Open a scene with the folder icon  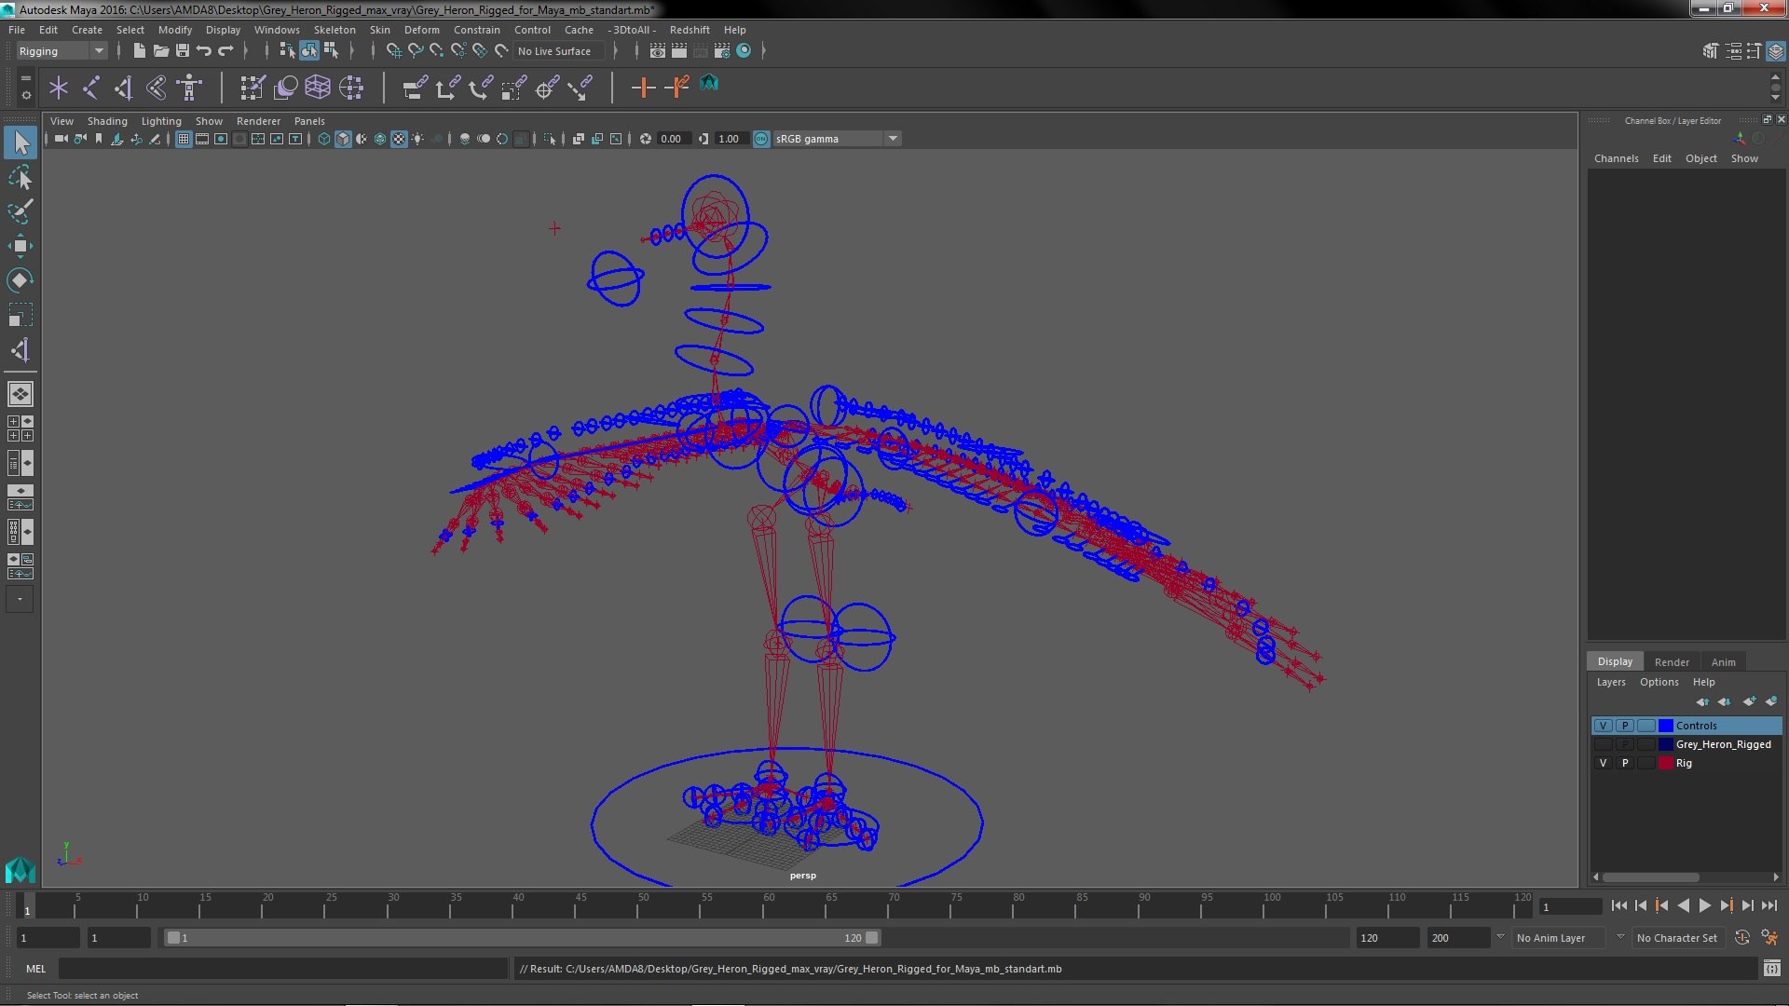pos(160,50)
